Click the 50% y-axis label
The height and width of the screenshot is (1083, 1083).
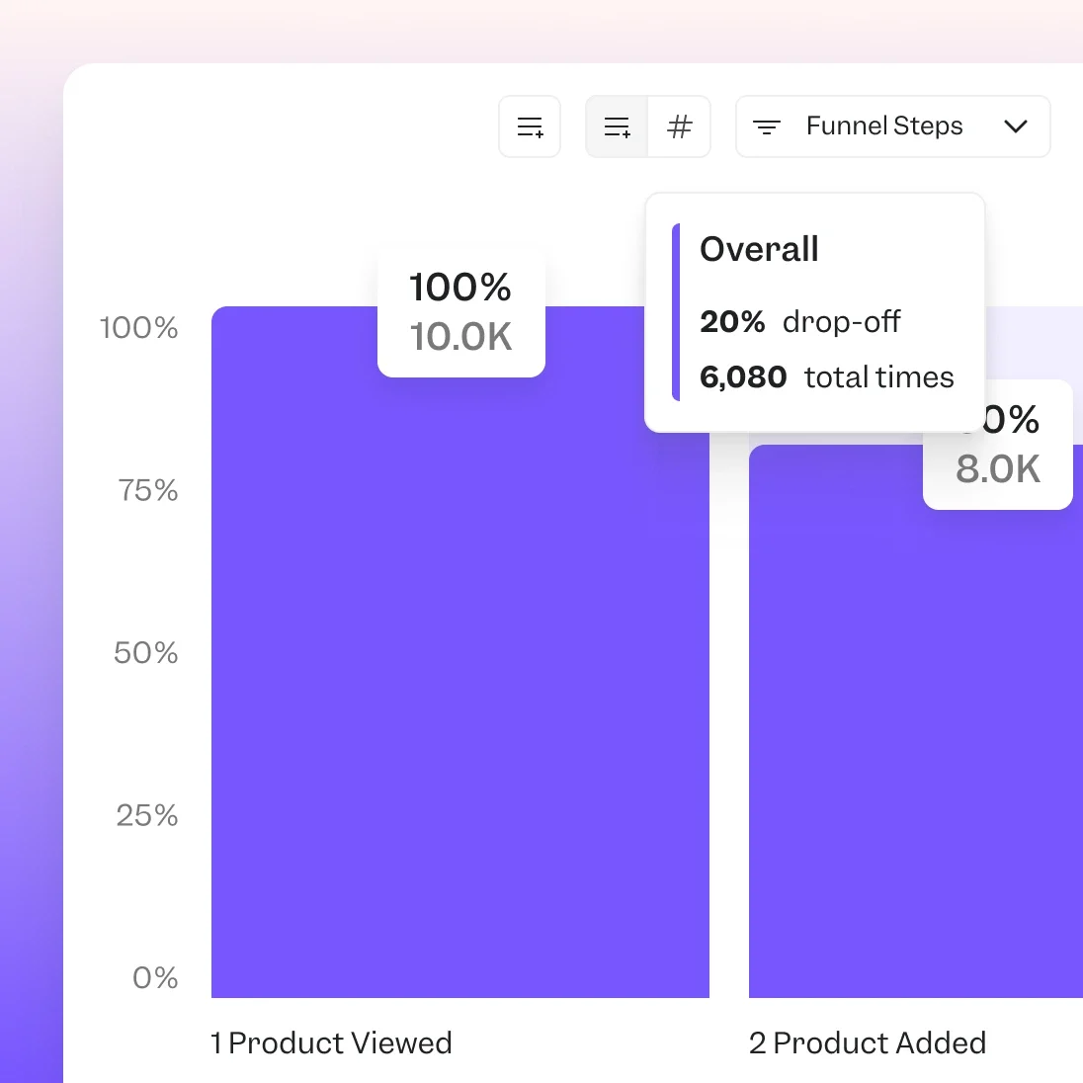pyautogui.click(x=145, y=653)
